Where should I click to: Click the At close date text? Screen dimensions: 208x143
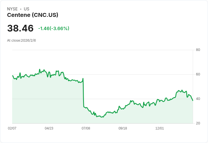[x=21, y=41]
